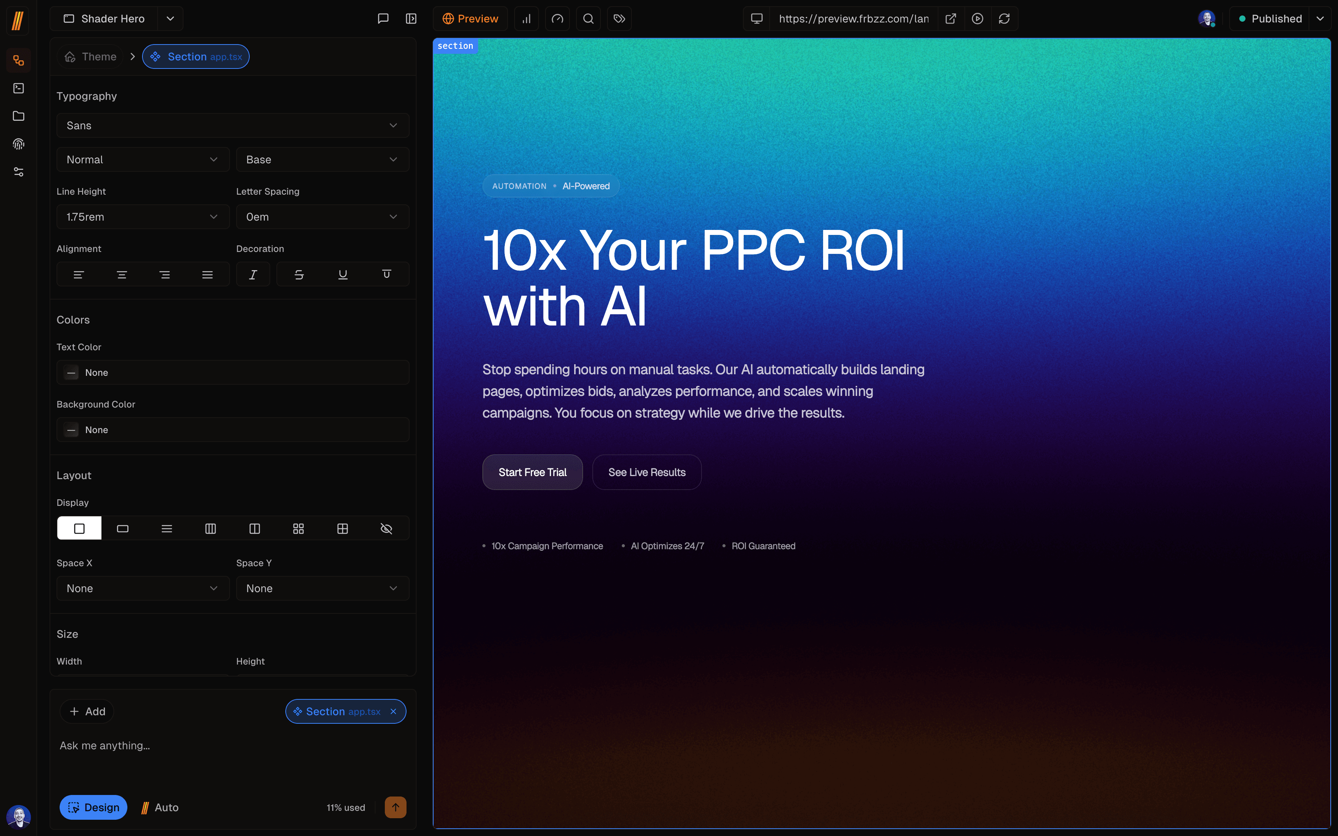Open the tags icon in toolbar
1338x836 pixels.
pos(619,19)
